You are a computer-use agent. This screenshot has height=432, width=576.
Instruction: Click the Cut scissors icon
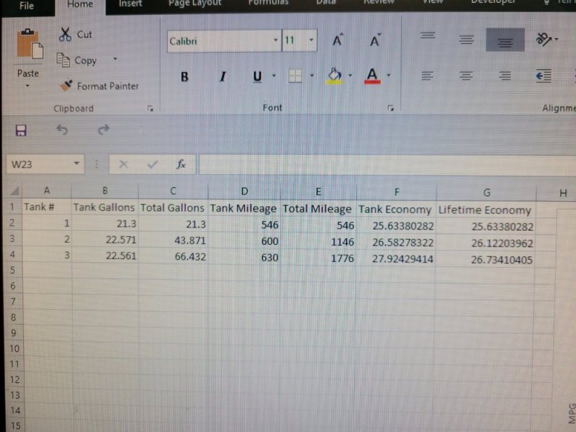(66, 34)
